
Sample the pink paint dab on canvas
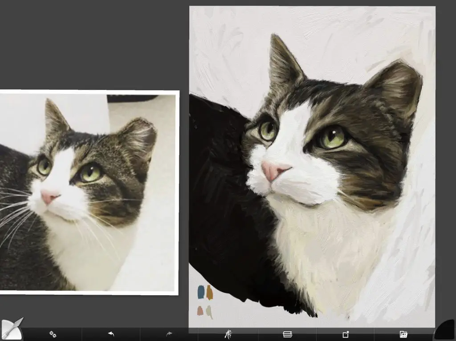(200, 311)
